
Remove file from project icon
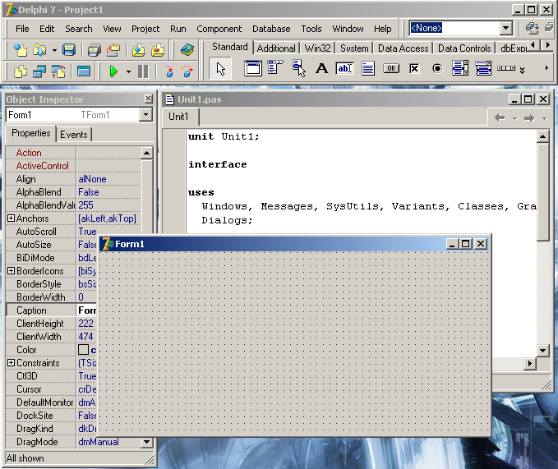coord(158,50)
